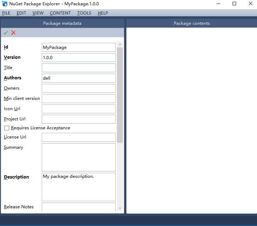257x226 pixels.
Task: Click the Description label
Action: coord(16,177)
